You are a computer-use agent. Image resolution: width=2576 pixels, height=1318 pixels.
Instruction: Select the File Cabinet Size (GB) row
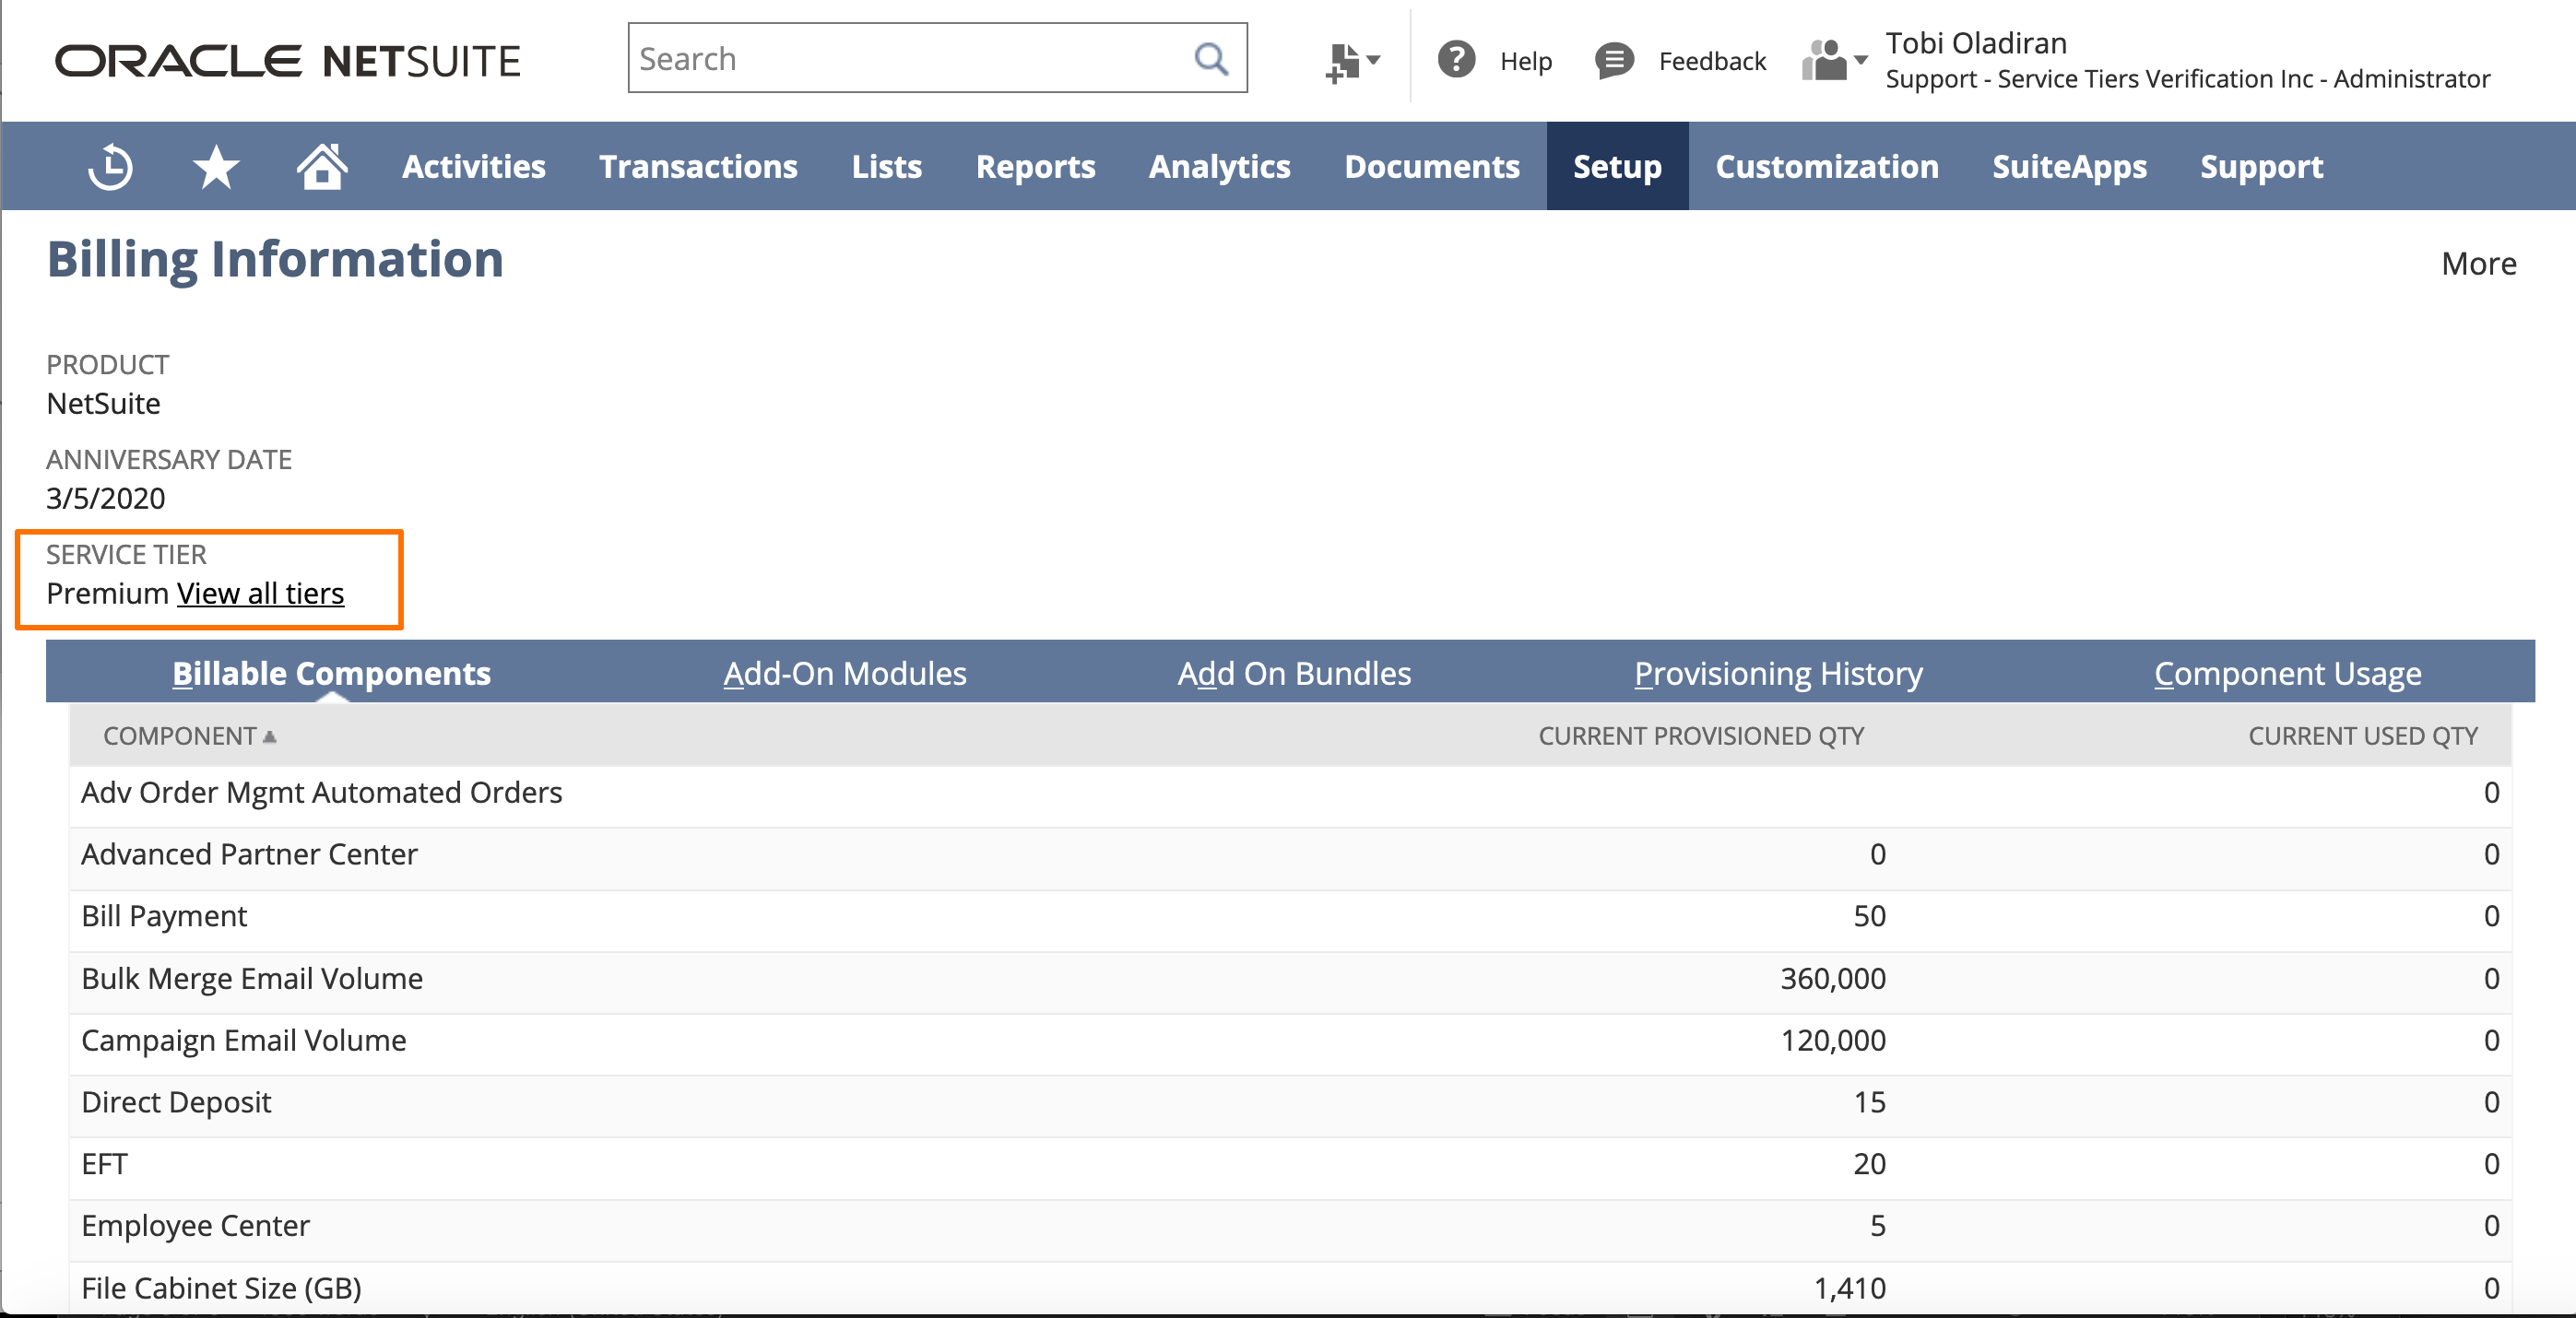(x=1290, y=1288)
